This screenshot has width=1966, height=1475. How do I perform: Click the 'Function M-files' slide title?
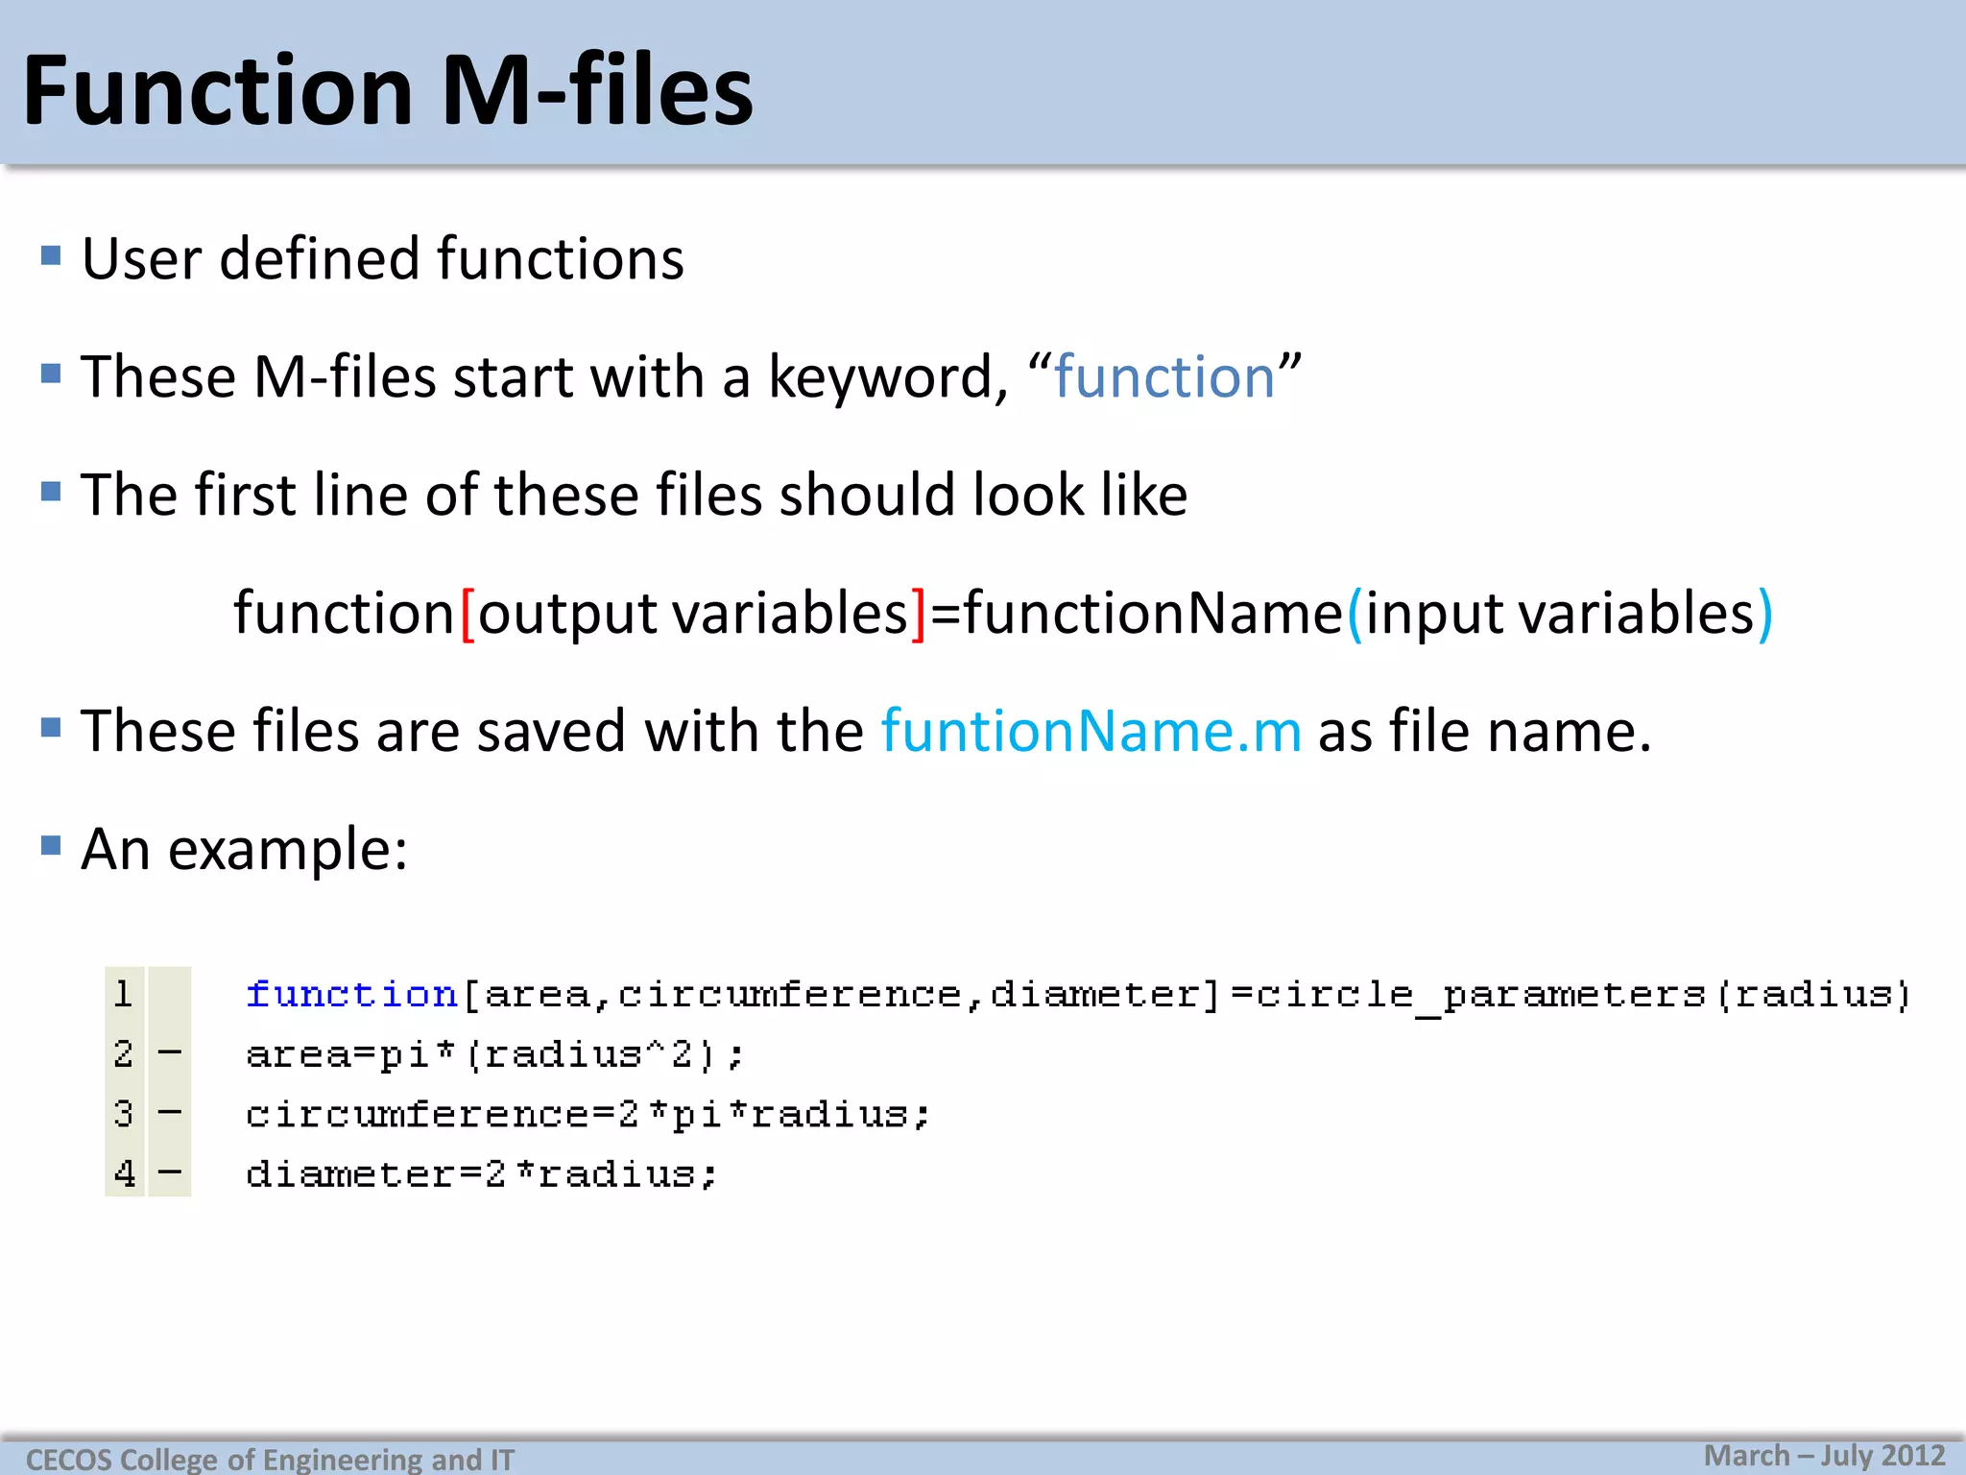[388, 90]
